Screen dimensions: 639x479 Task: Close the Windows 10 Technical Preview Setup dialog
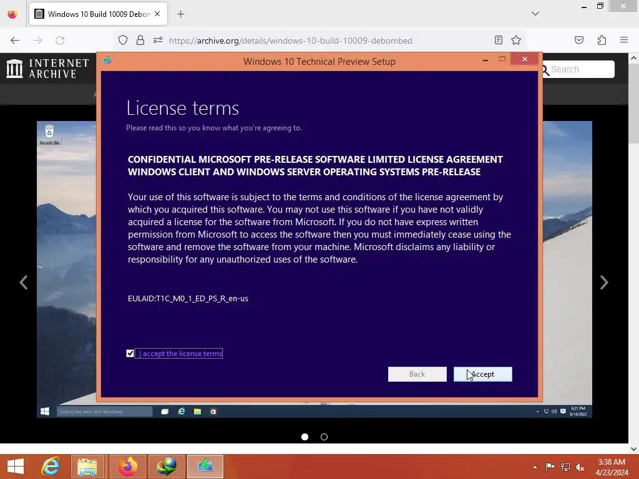tap(524, 59)
